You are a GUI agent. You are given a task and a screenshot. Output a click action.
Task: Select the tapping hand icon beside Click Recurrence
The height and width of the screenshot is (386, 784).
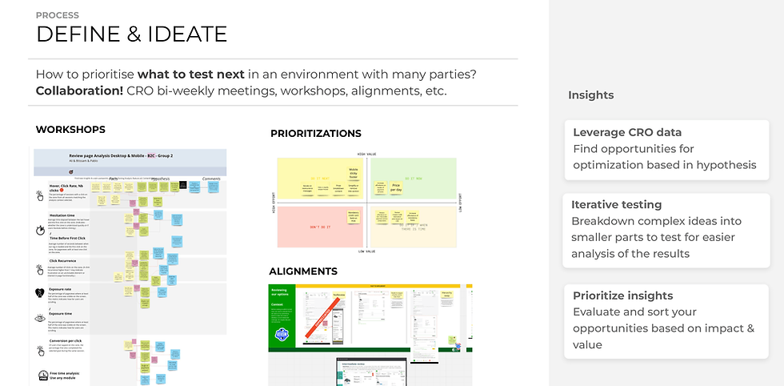(40, 269)
